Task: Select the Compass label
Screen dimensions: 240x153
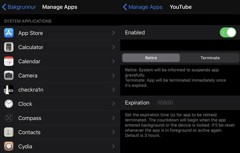Action: 30,118
